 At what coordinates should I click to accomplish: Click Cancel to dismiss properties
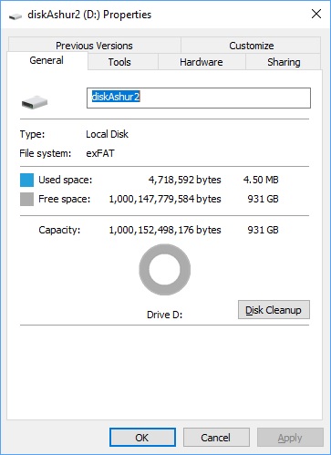coord(216,438)
